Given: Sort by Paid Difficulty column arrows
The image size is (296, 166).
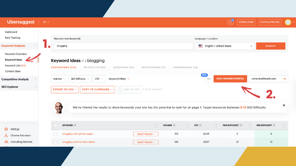Looking at the screenshot, I should (x=250, y=125).
